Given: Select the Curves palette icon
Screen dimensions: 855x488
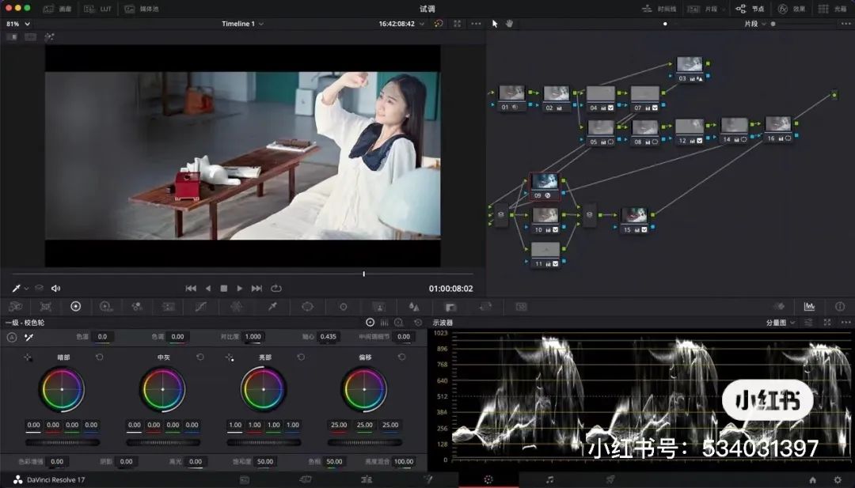Looking at the screenshot, I should click(x=200, y=307).
